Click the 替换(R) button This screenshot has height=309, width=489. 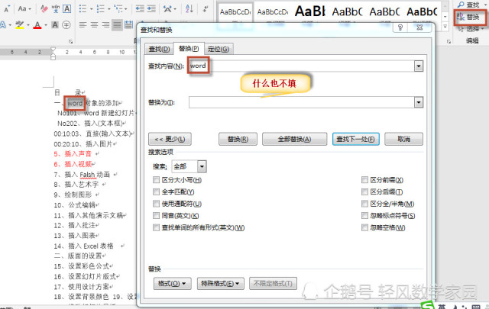238,139
